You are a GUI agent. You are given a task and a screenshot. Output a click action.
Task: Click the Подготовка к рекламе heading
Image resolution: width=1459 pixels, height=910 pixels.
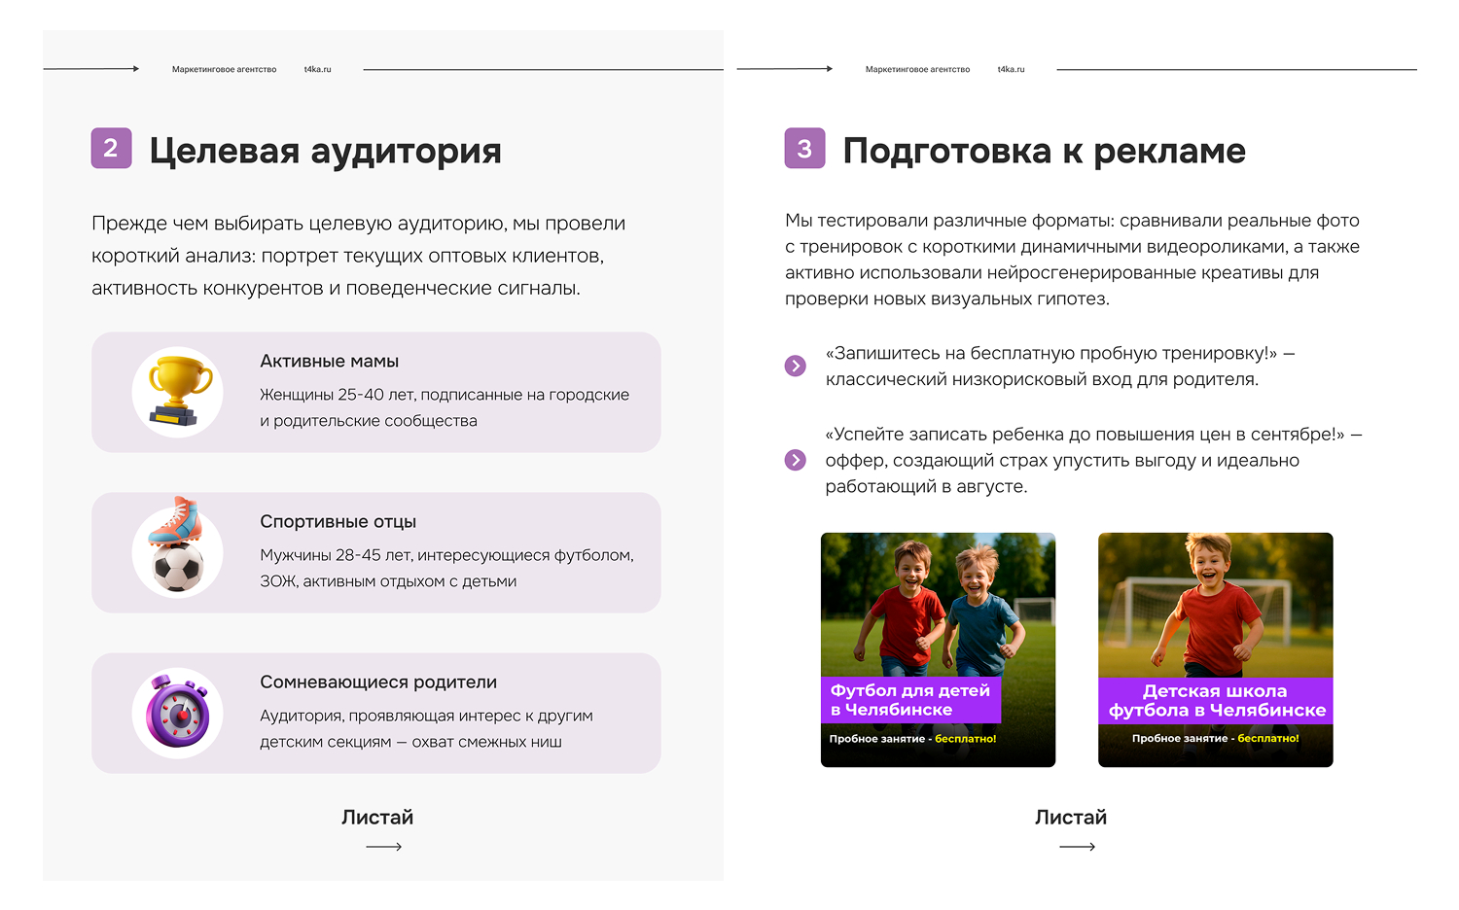tap(1044, 151)
